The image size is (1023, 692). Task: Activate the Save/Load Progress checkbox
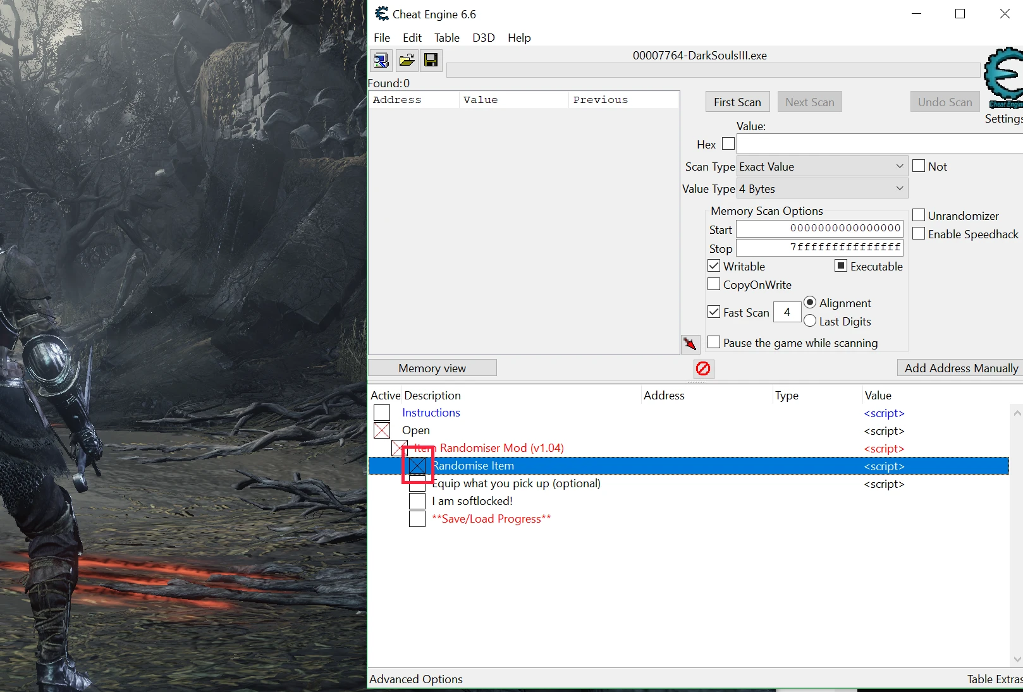pos(417,519)
